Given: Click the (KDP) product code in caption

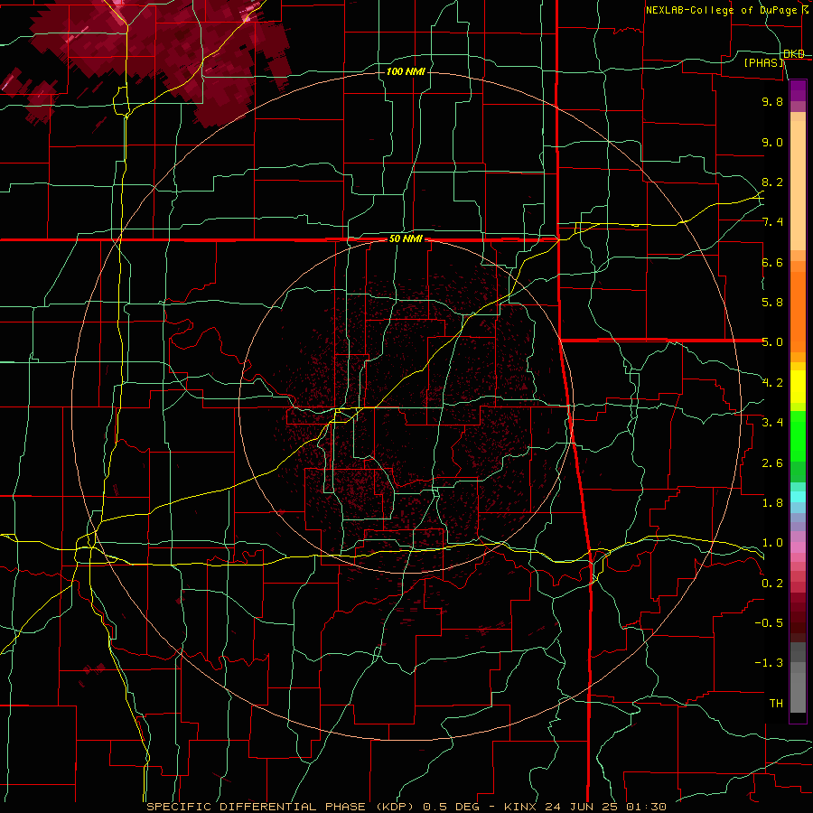Looking at the screenshot, I should (396, 807).
